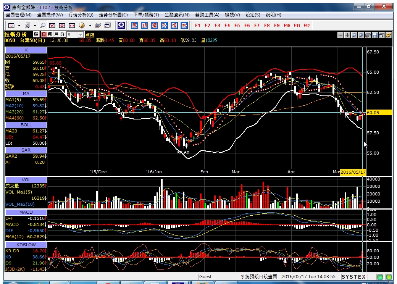Open the 行情分析(Q) menu
The image size is (397, 284).
pos(81,15)
